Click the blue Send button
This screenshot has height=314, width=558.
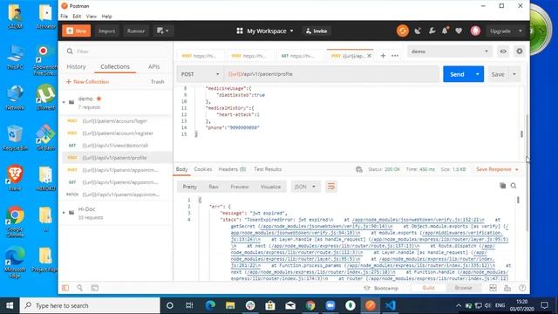tap(457, 74)
